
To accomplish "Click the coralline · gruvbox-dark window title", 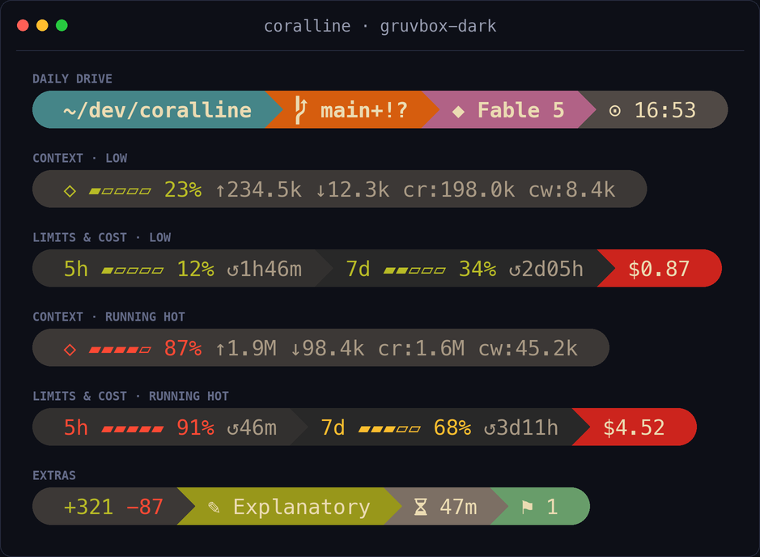I will point(380,26).
